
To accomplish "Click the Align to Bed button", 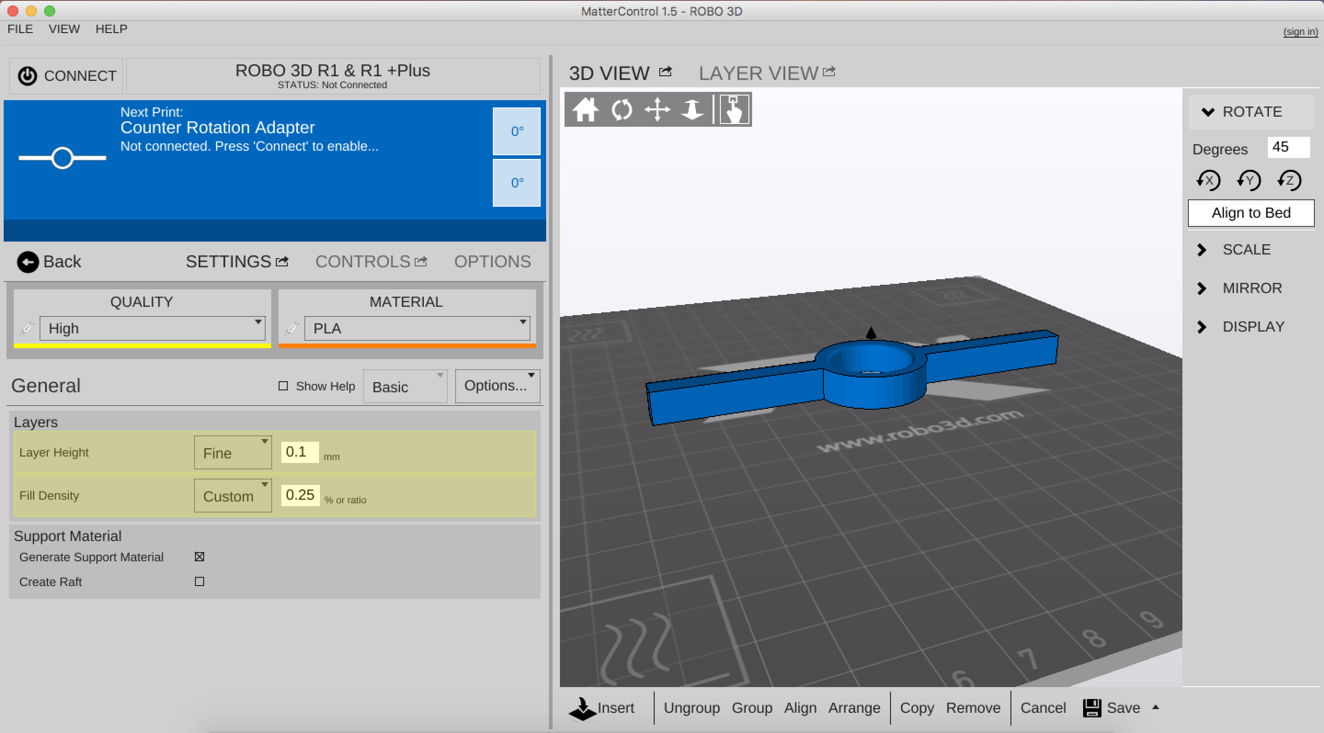I will click(1250, 213).
